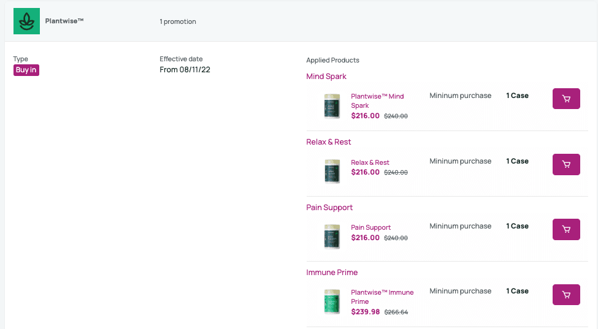Image resolution: width=598 pixels, height=329 pixels.
Task: Add Relax & Rest to cart
Action: [566, 164]
